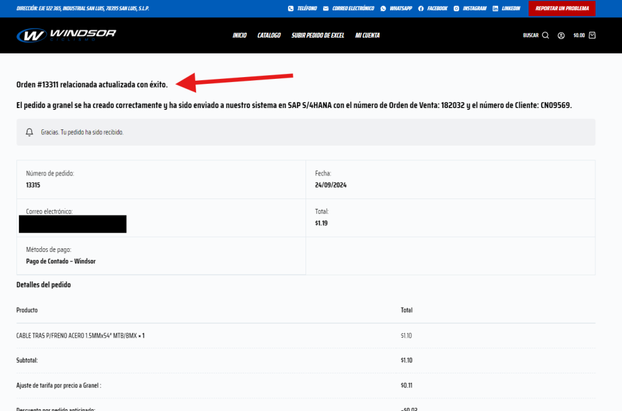Screen dimensions: 622x411
Task: Click the $0.00 cart total
Action: tap(579, 35)
